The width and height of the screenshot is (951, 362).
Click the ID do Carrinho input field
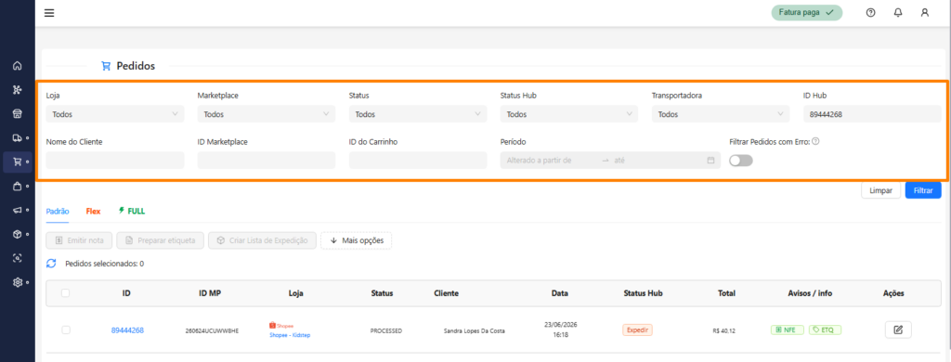point(418,160)
